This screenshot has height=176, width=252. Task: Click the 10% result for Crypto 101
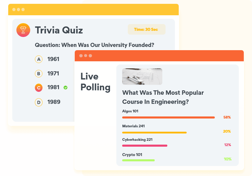pos(228,159)
